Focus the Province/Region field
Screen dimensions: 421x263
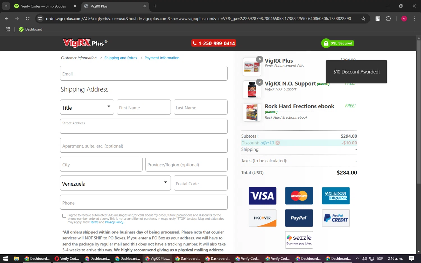[186, 164]
